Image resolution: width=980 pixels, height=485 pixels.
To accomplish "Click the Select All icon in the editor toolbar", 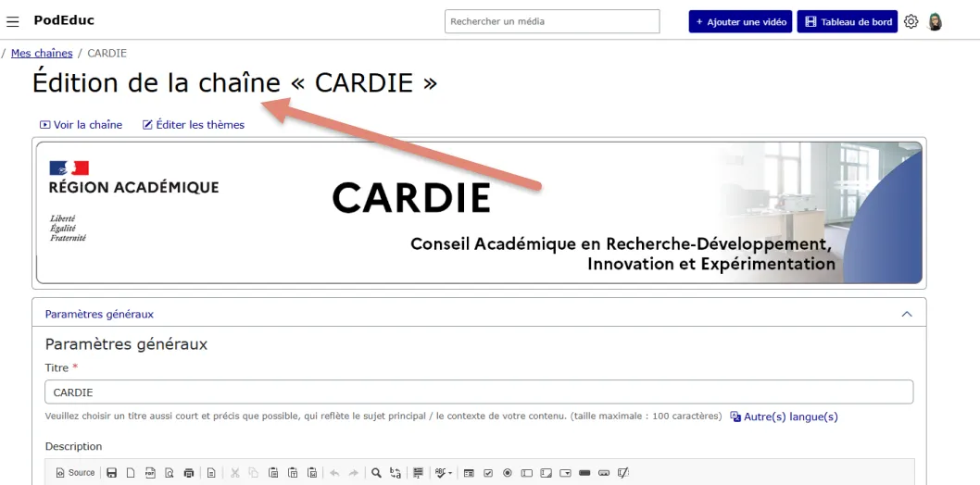I will click(418, 473).
